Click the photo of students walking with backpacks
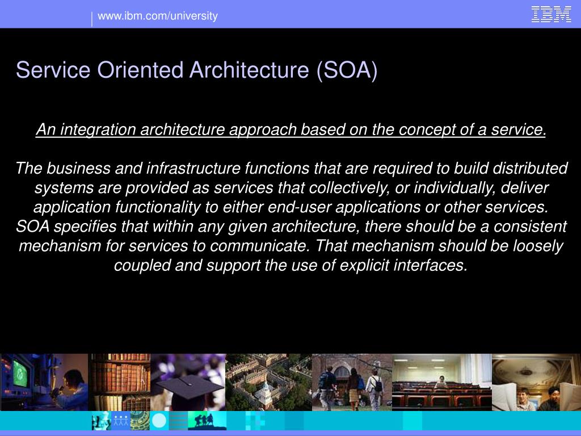Screen dimensions: 581x436 tap(352, 382)
